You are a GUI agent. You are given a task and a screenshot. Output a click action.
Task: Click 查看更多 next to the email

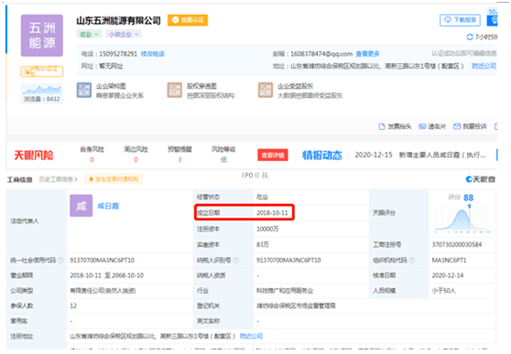click(367, 54)
